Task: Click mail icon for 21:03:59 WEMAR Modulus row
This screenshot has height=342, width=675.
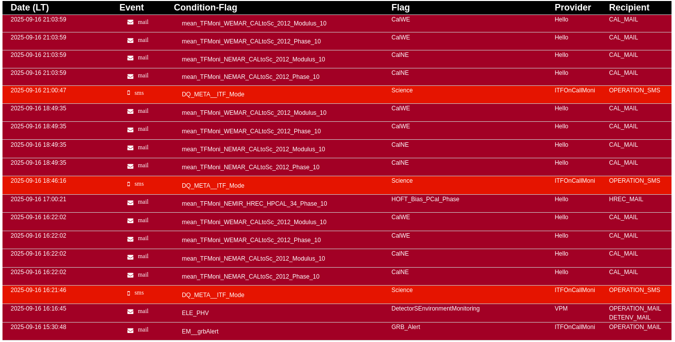Action: tap(130, 22)
